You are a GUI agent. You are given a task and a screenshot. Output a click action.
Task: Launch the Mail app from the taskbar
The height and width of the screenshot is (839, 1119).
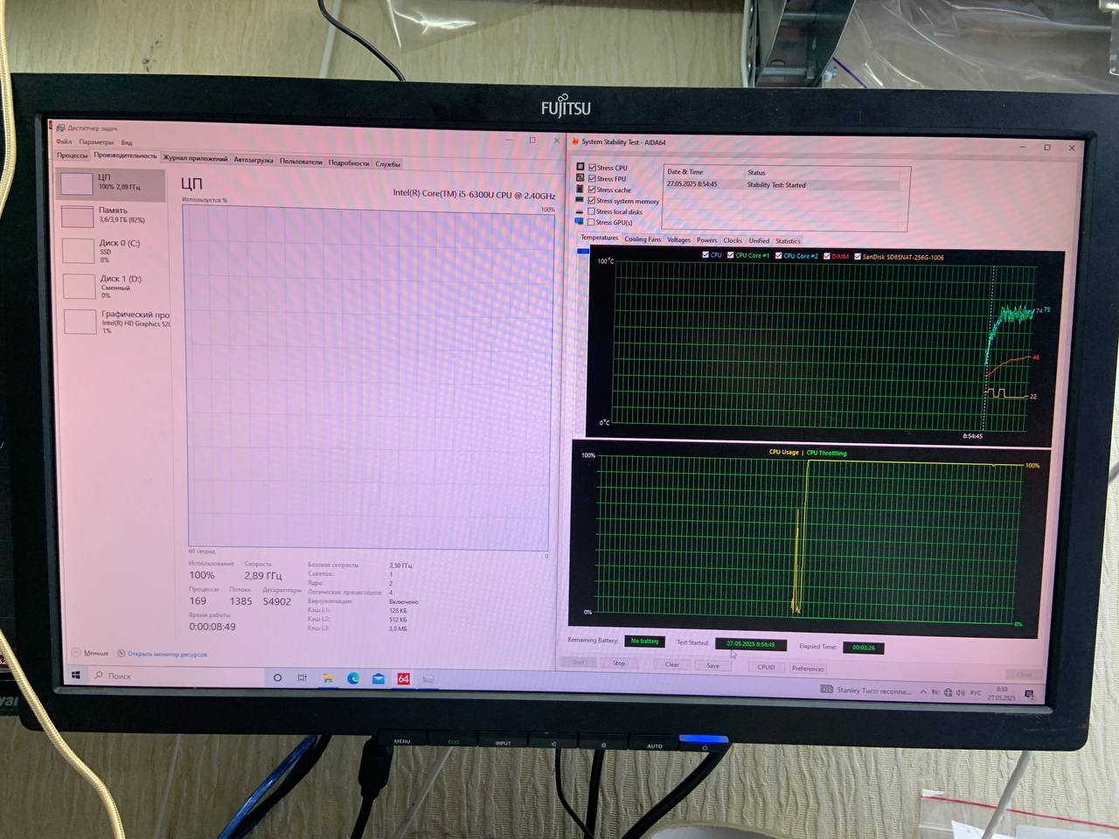point(379,678)
